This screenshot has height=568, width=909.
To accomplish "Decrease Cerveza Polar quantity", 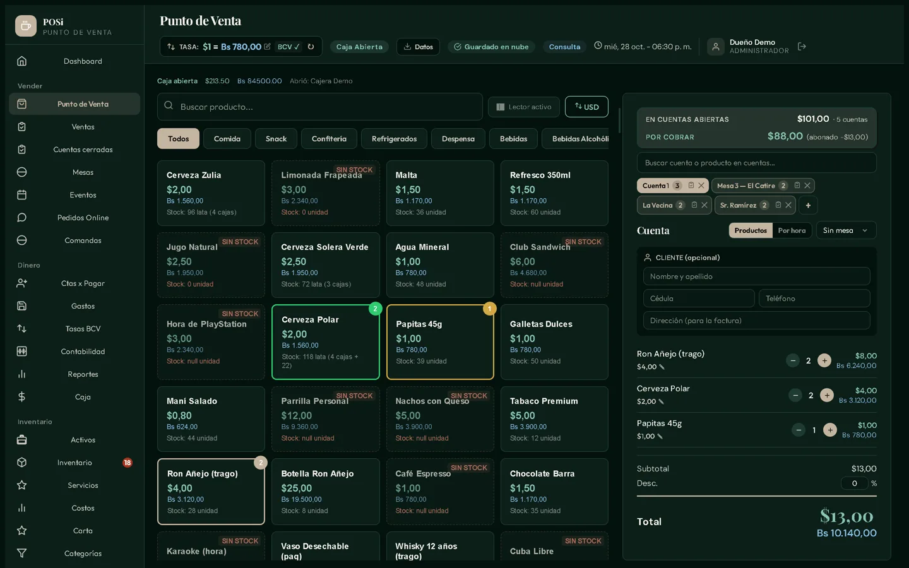I will click(x=795, y=395).
